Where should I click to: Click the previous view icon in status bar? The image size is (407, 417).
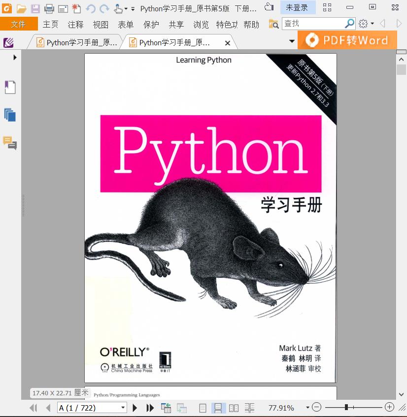[166, 408]
